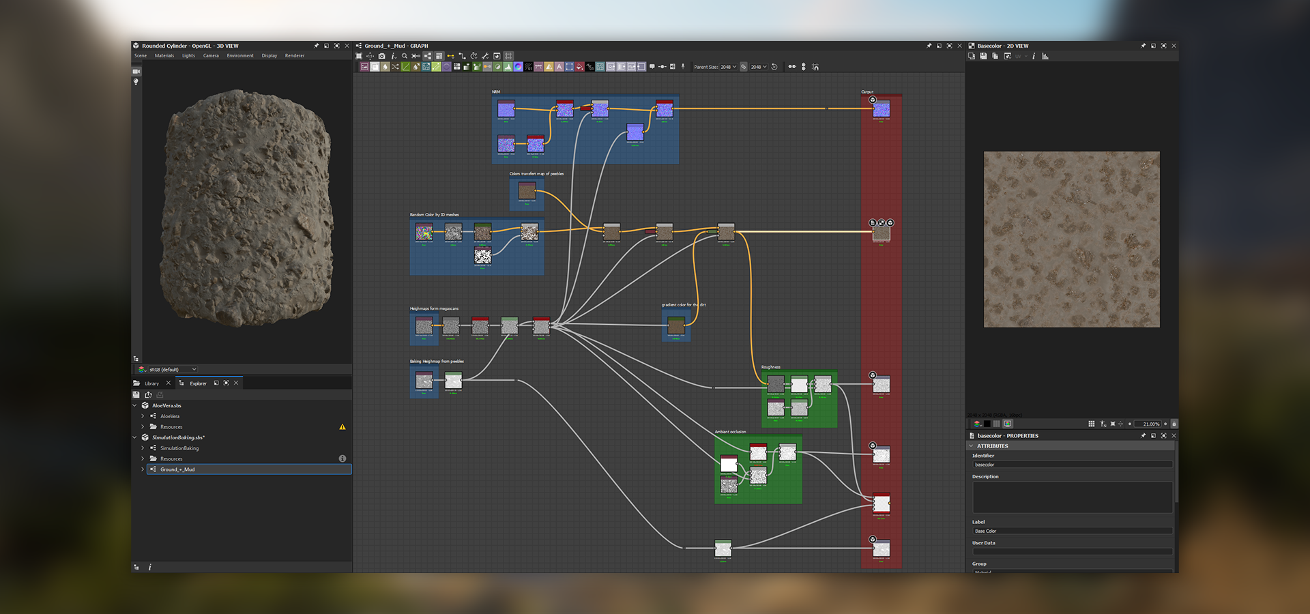Image resolution: width=1310 pixels, height=614 pixels.
Task: Open the histogram in the 2D view
Action: coord(1045,56)
